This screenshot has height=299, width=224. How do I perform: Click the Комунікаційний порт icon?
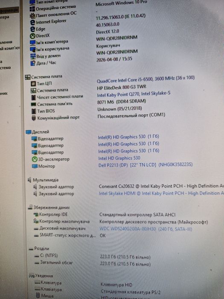[x=34, y=118]
